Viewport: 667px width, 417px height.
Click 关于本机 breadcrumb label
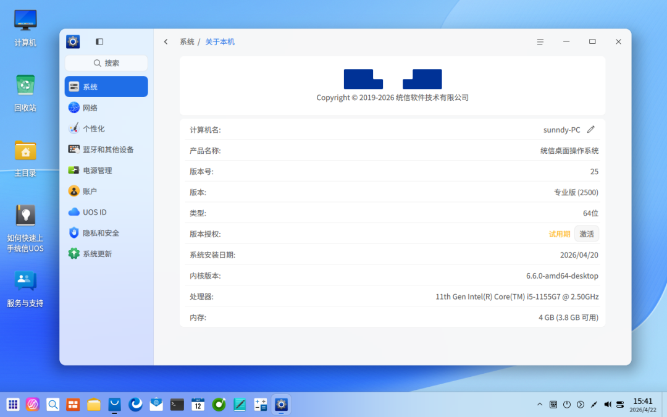[x=220, y=42]
